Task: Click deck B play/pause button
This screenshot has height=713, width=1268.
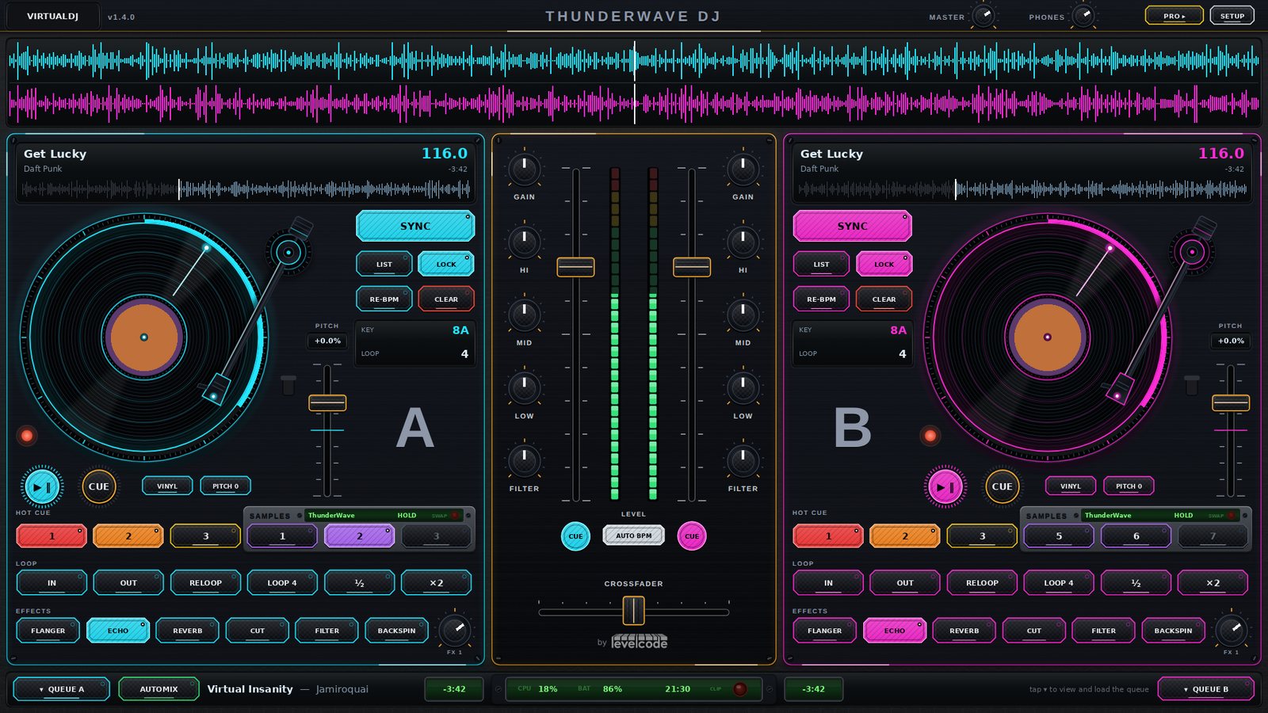Action: tap(945, 486)
